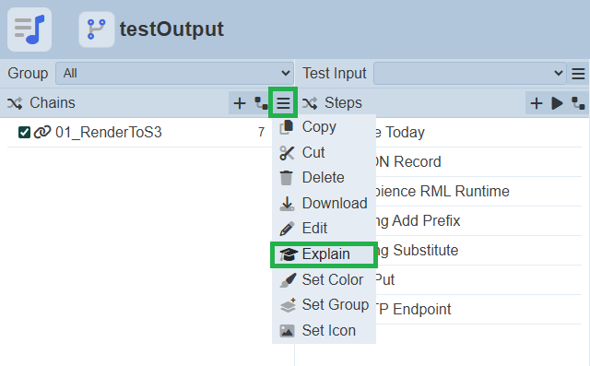Click the branch icon beside testOutput

tap(96, 30)
